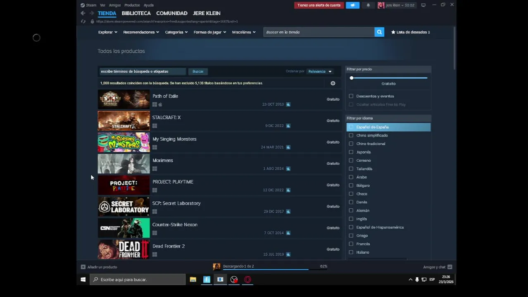528x297 pixels.
Task: Click the Apple platform icon under Path of Exile
Action: click(x=160, y=104)
